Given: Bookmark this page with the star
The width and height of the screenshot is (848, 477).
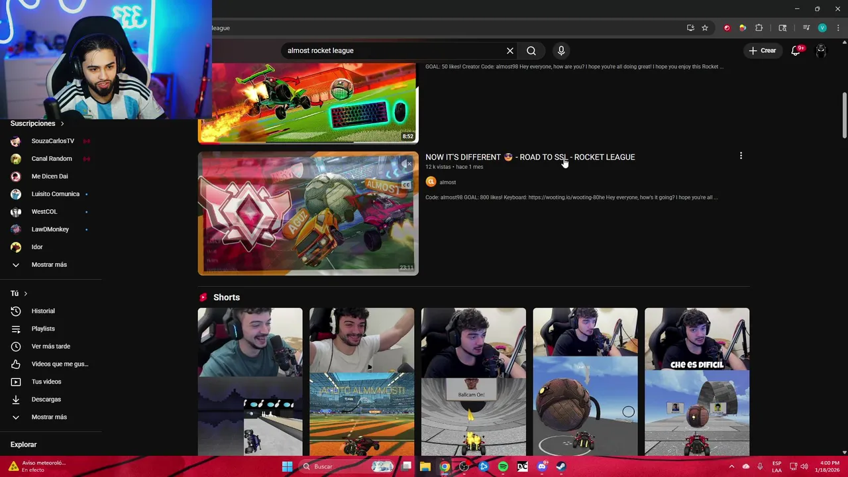Looking at the screenshot, I should [x=705, y=28].
